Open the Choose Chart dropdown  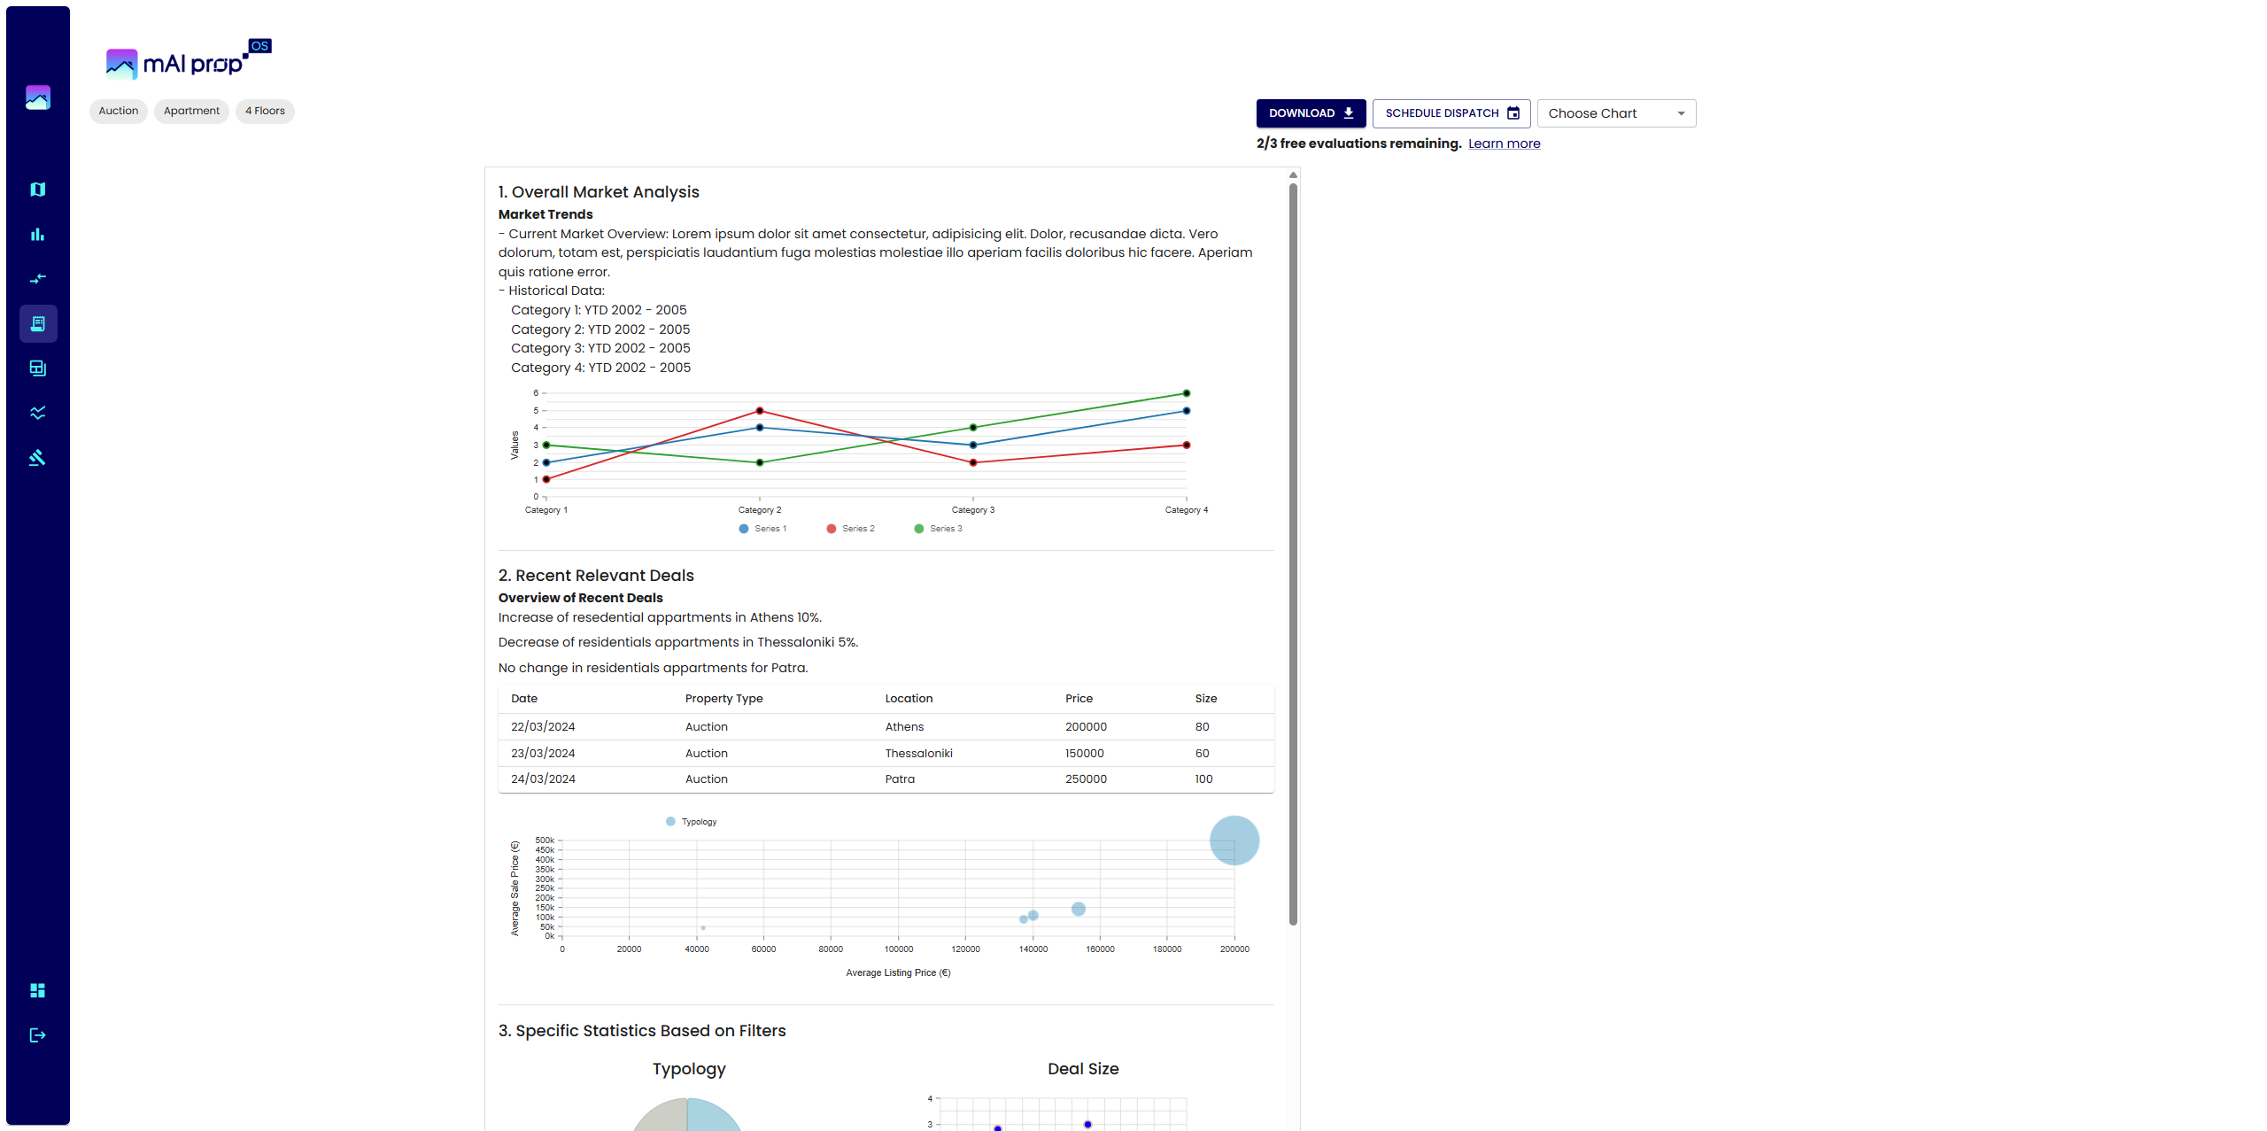point(1616,113)
